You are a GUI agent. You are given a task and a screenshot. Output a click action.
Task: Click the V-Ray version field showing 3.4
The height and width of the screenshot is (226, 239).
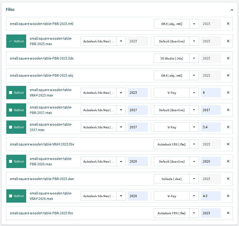tap(210, 127)
